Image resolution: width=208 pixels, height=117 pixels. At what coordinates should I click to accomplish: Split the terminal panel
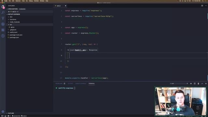195,84
